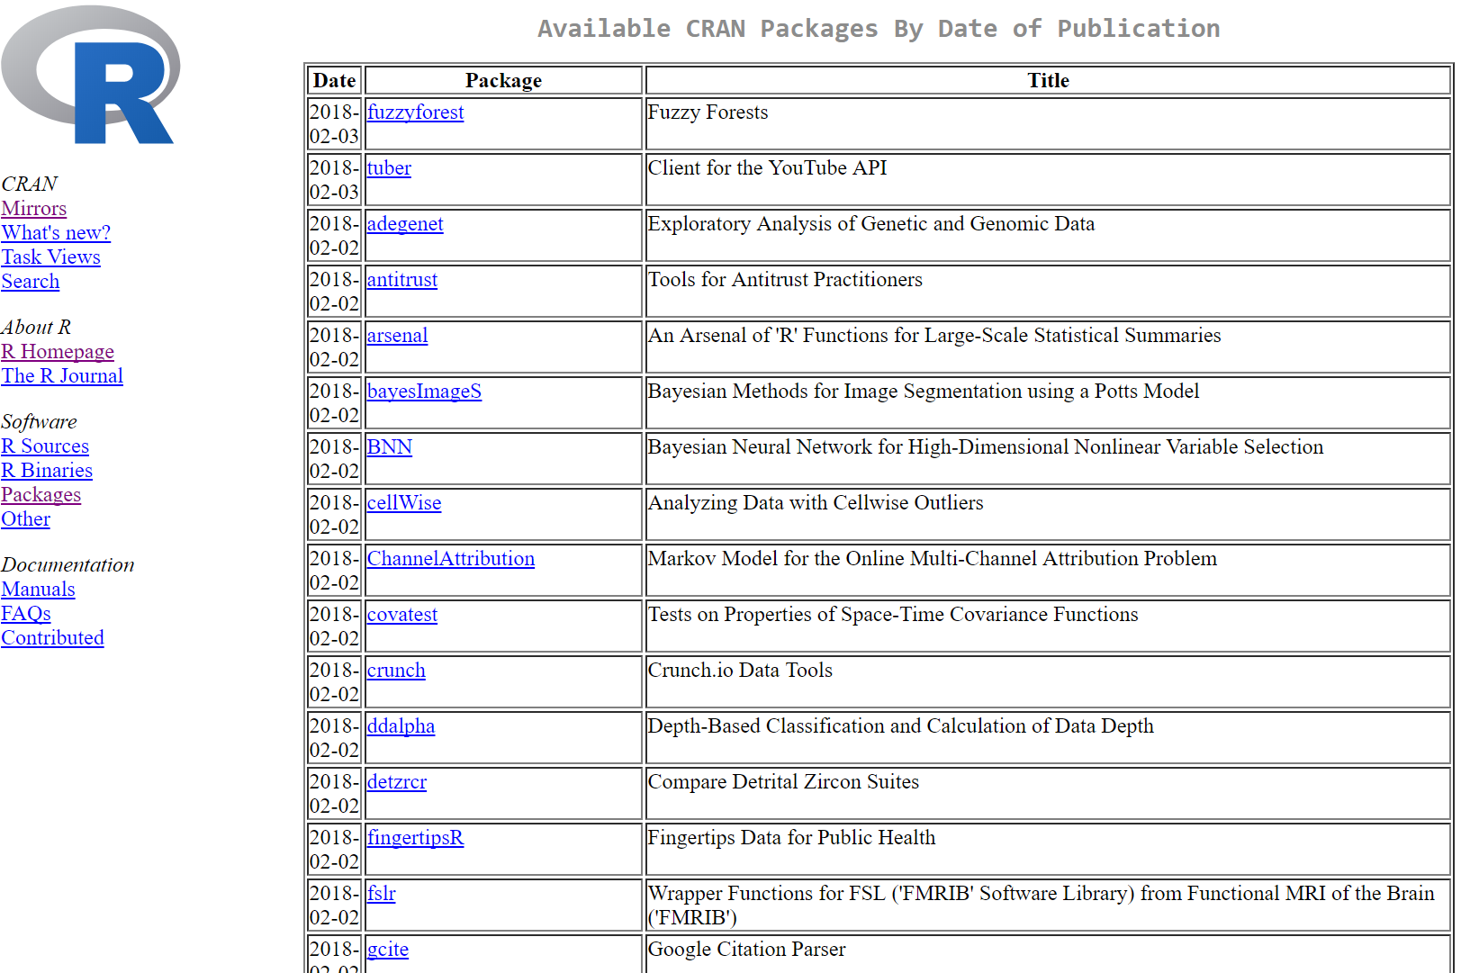1461x973 pixels.
Task: Click the 'About R' sidebar heading
Action: [36, 327]
